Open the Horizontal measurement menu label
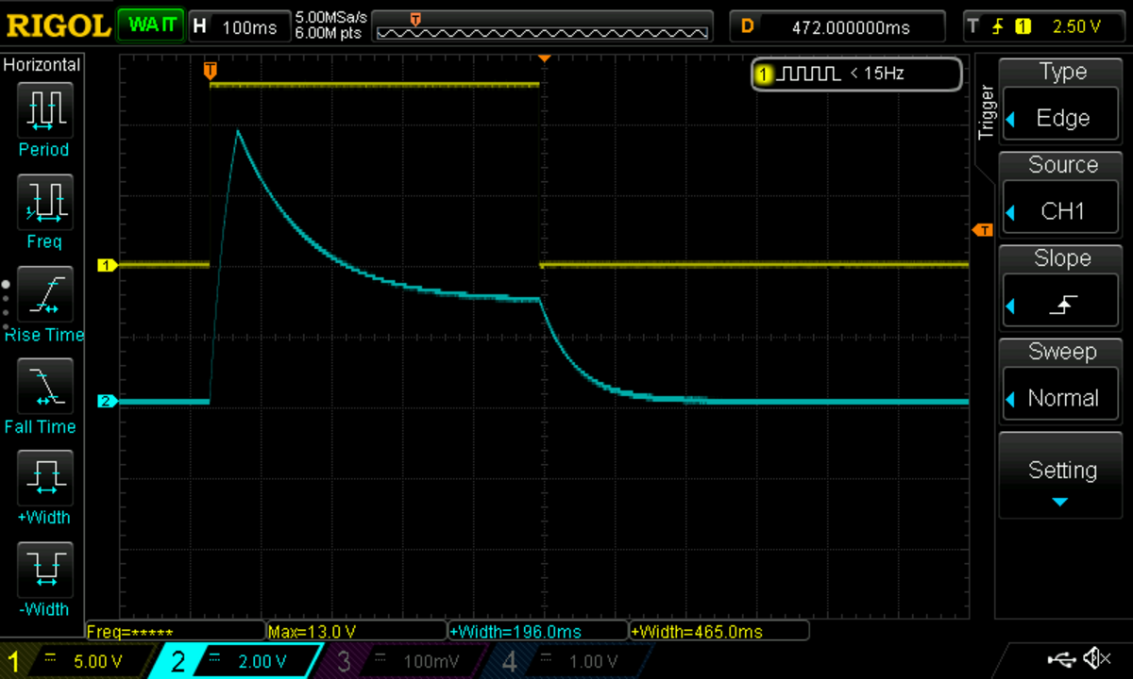Image resolution: width=1133 pixels, height=679 pixels. (42, 65)
